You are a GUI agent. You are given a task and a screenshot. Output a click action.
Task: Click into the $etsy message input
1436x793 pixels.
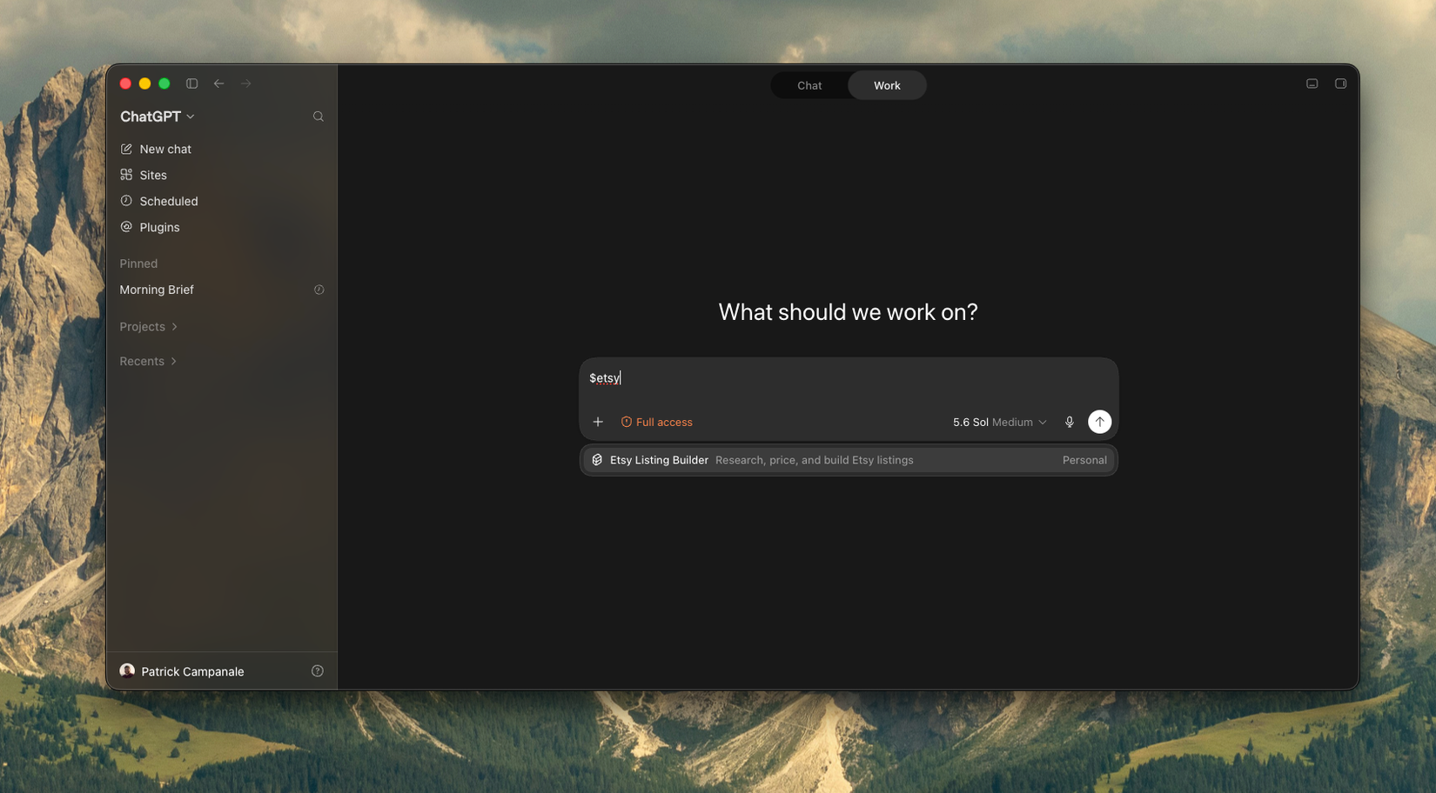849,378
